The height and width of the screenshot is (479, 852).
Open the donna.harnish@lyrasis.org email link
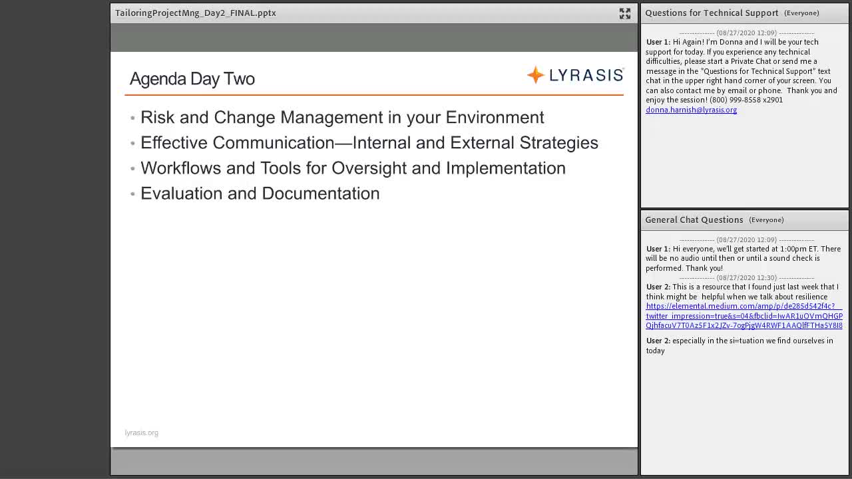[691, 110]
